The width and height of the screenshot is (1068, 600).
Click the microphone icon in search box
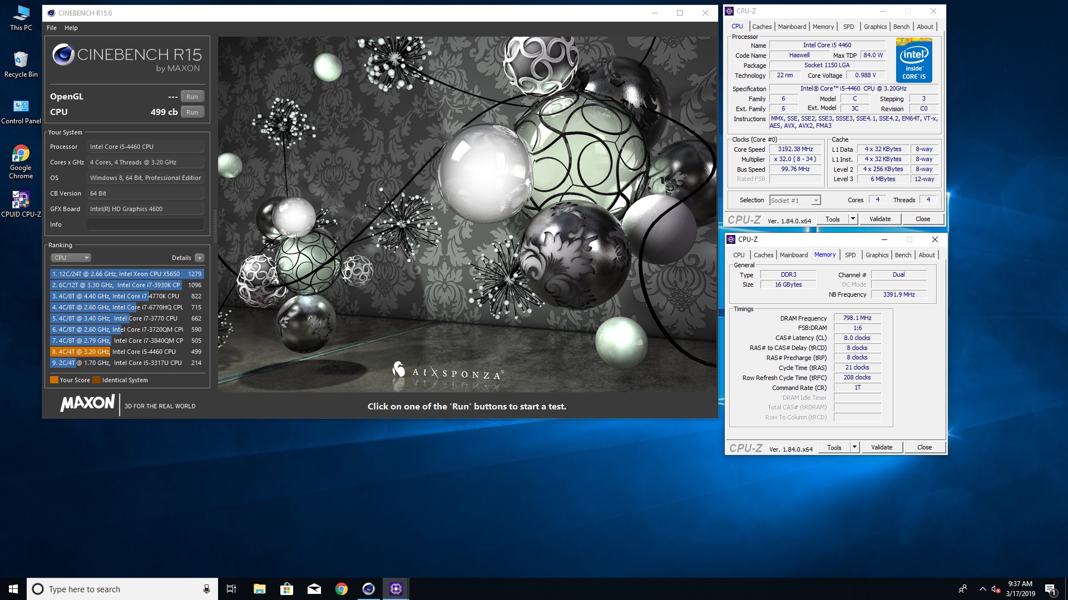[206, 589]
